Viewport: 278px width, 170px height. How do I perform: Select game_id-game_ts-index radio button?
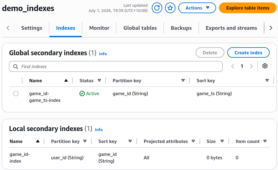point(16,94)
